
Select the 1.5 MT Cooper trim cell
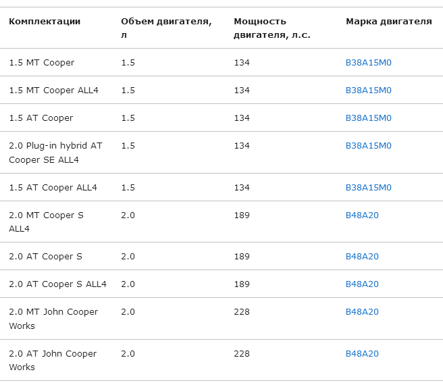click(42, 63)
